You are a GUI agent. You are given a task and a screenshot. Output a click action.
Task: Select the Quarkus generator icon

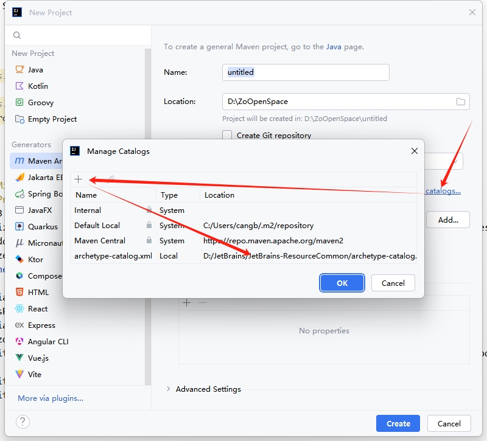[x=19, y=226]
